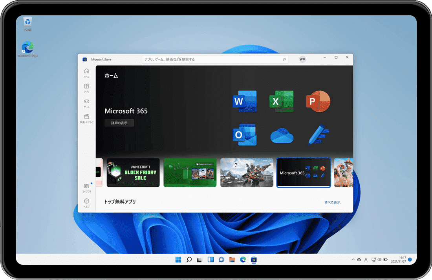This screenshot has height=280, width=432.
Task: Click the network status tray icon
Action: (x=373, y=259)
